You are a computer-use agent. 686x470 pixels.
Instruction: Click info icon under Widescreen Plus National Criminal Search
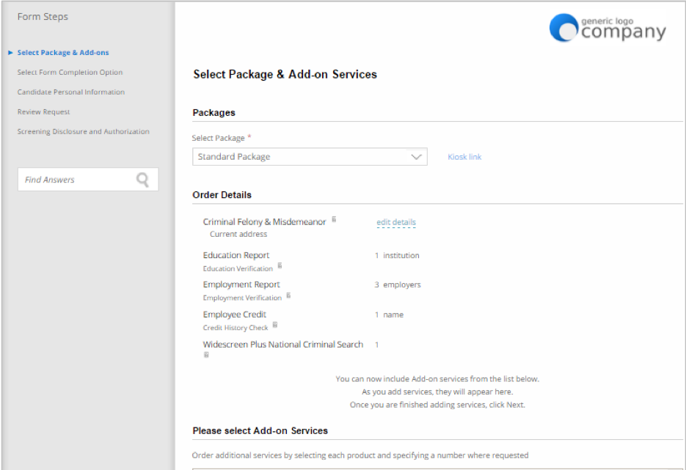pyautogui.click(x=206, y=355)
